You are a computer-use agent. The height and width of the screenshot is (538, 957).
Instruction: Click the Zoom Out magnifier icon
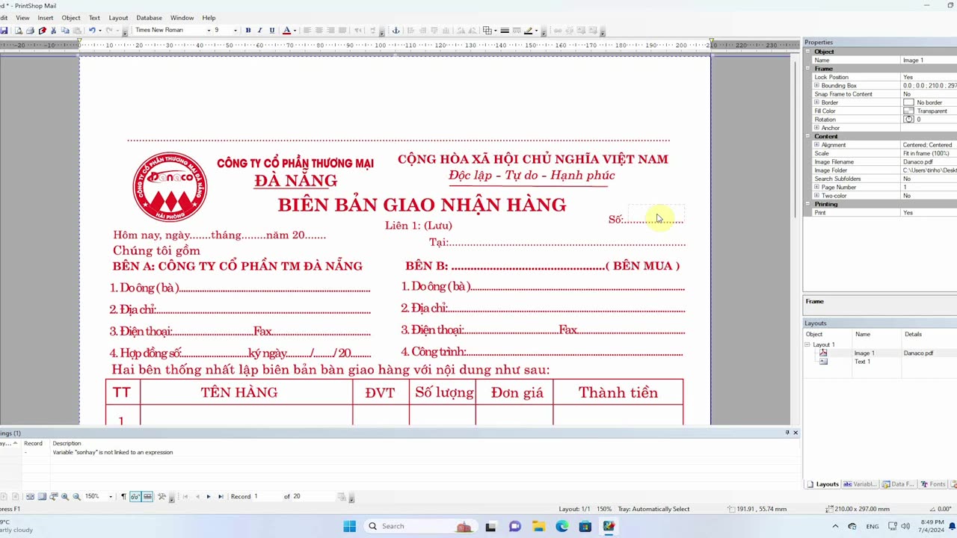coord(76,497)
